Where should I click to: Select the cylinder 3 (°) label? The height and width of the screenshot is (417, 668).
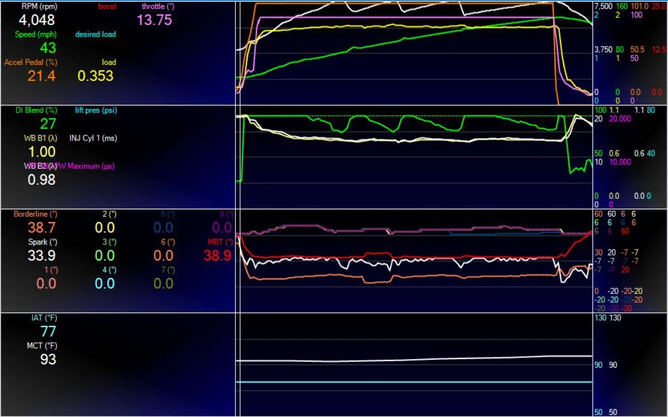(109, 242)
